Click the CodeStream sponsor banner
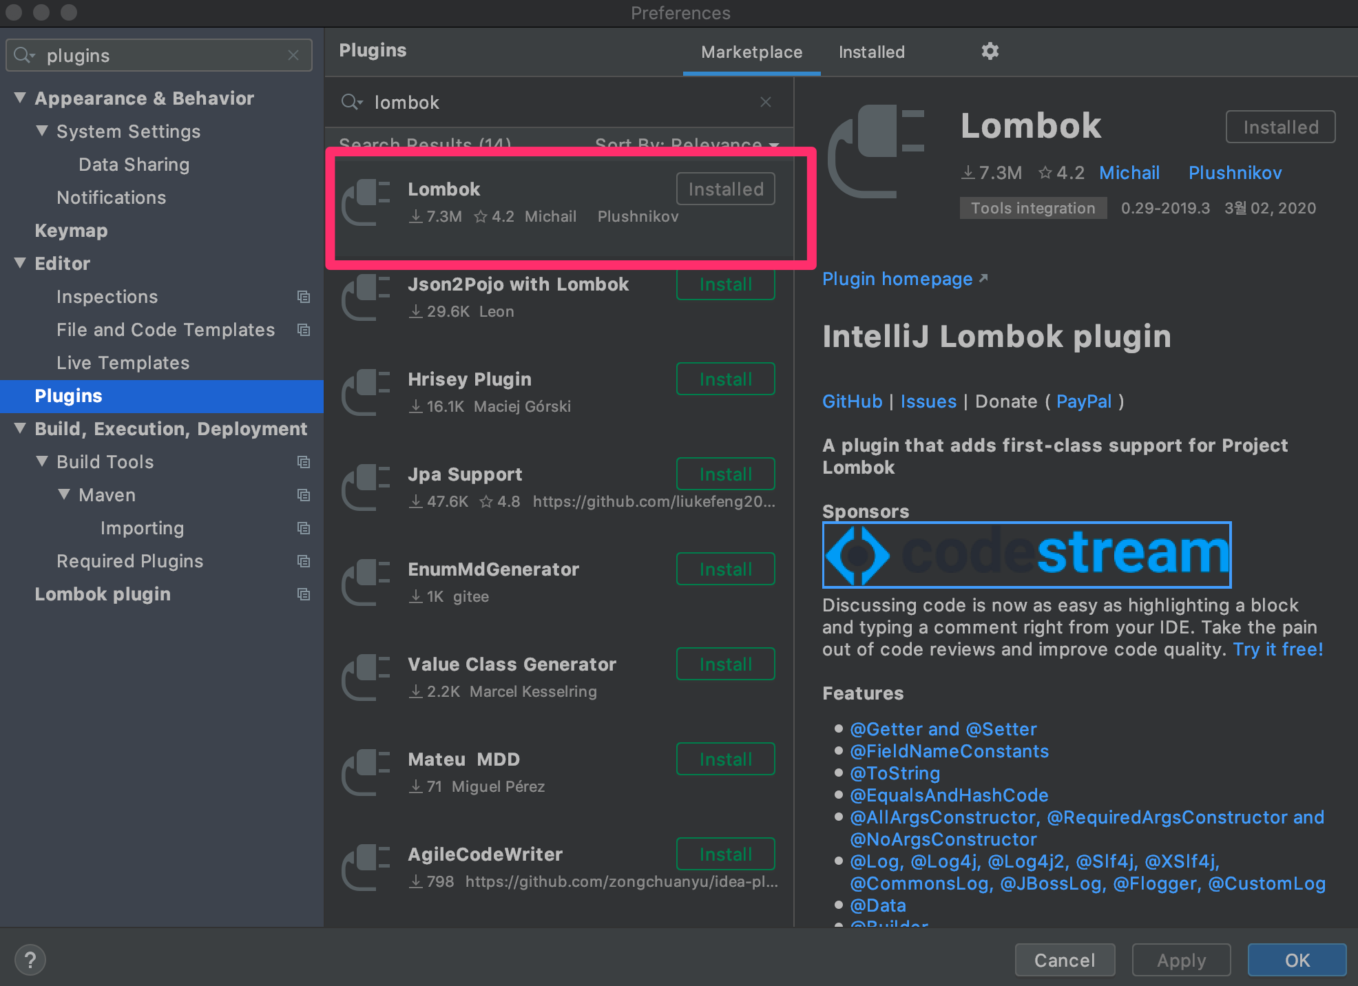Viewport: 1358px width, 986px height. point(1026,554)
